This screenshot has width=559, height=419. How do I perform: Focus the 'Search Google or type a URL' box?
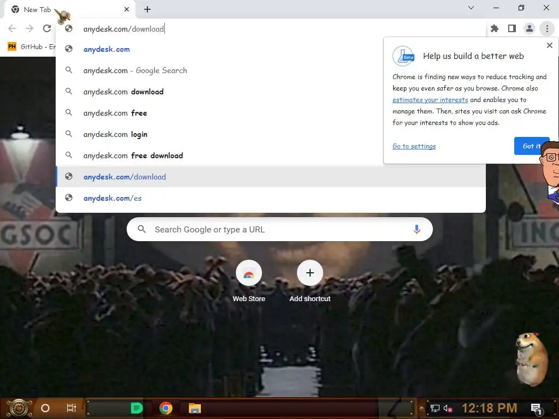pos(279,230)
